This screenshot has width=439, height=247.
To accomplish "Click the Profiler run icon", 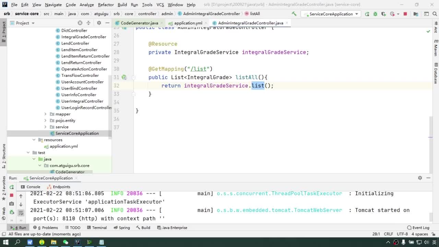I will [x=392, y=14].
